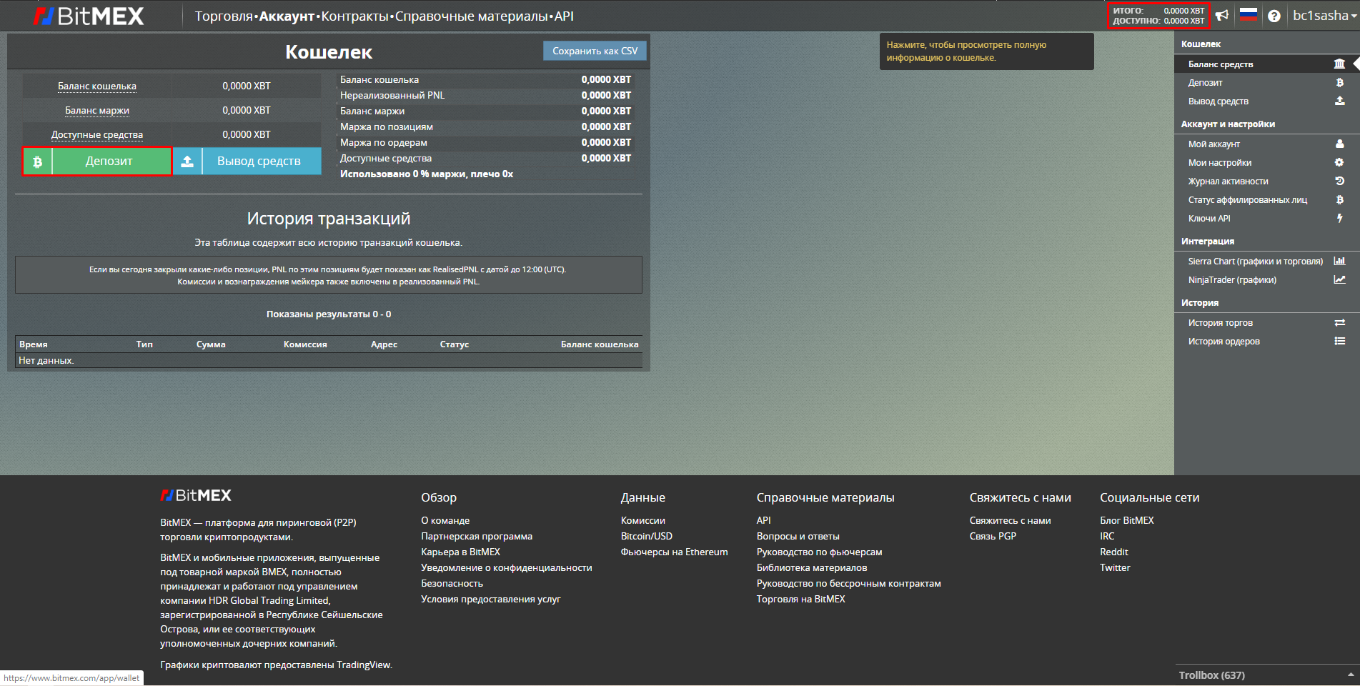
Task: Click the lightning icon beside Ключи API
Action: 1339,219
